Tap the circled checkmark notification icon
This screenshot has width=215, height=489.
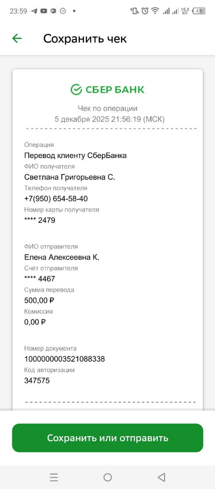63,11
